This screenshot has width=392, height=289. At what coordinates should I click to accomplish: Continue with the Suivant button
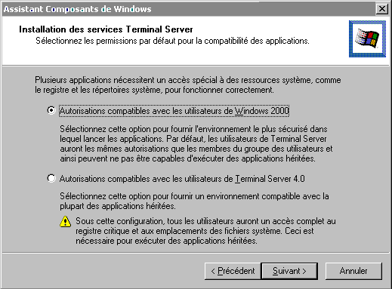289,271
